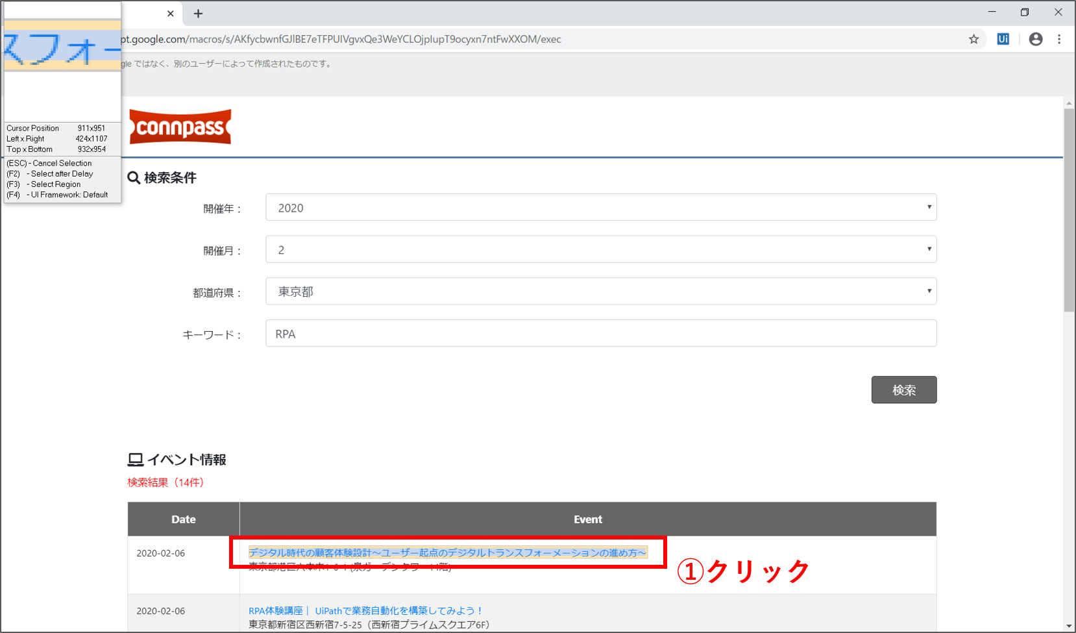This screenshot has width=1076, height=633.
Task: Click the Event column header
Action: click(587, 519)
